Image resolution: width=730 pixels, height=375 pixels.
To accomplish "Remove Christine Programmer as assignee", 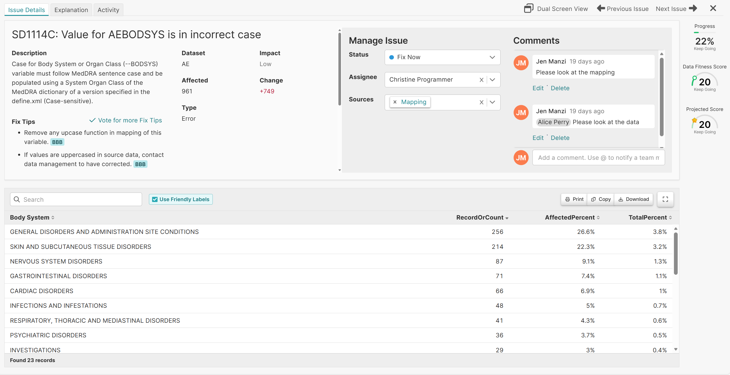I will tap(482, 80).
